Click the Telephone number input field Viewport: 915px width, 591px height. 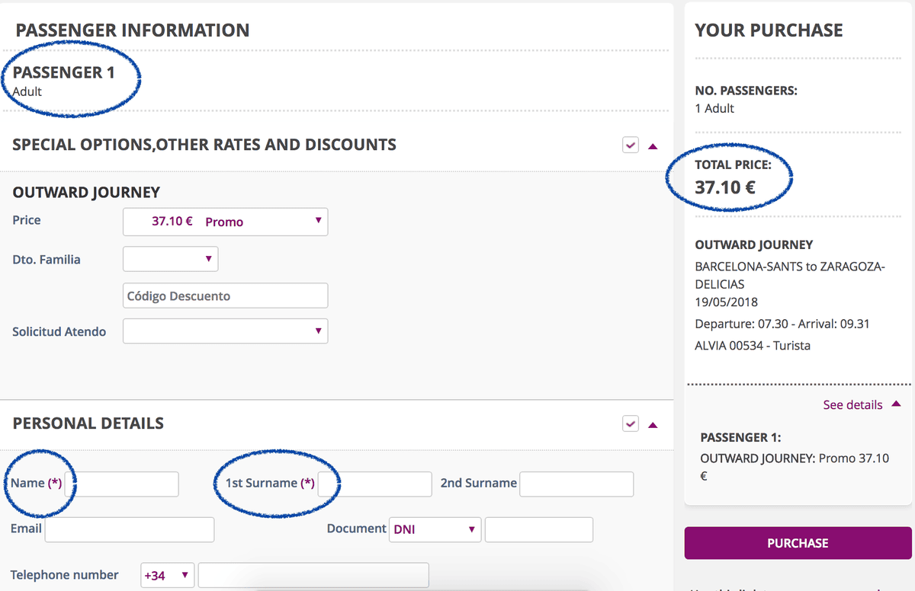(x=313, y=575)
